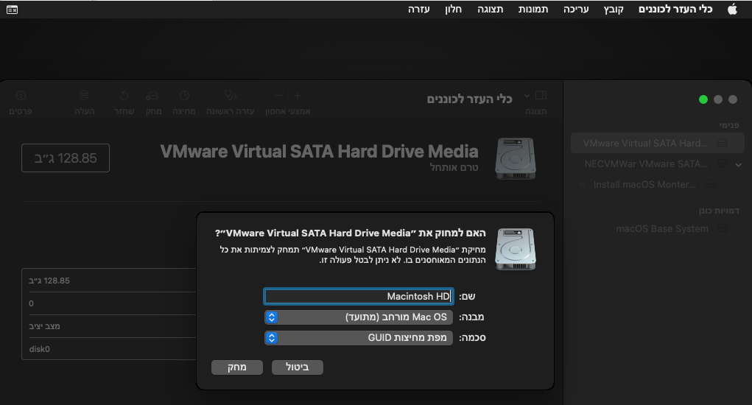Open the חלון menu
Viewport: 752px width, 405px height.
tap(453, 9)
